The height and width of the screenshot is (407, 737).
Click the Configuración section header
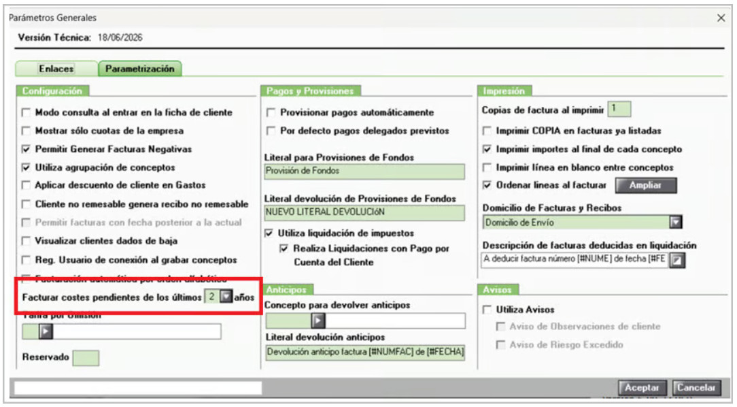[52, 91]
